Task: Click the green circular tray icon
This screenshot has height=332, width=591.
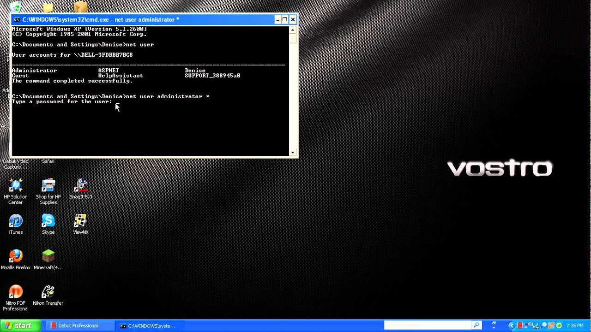Action: pos(559,326)
